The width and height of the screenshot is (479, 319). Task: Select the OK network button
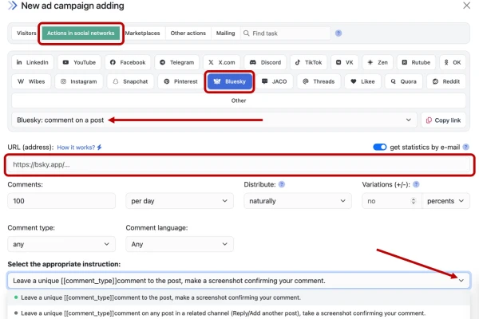click(x=453, y=62)
